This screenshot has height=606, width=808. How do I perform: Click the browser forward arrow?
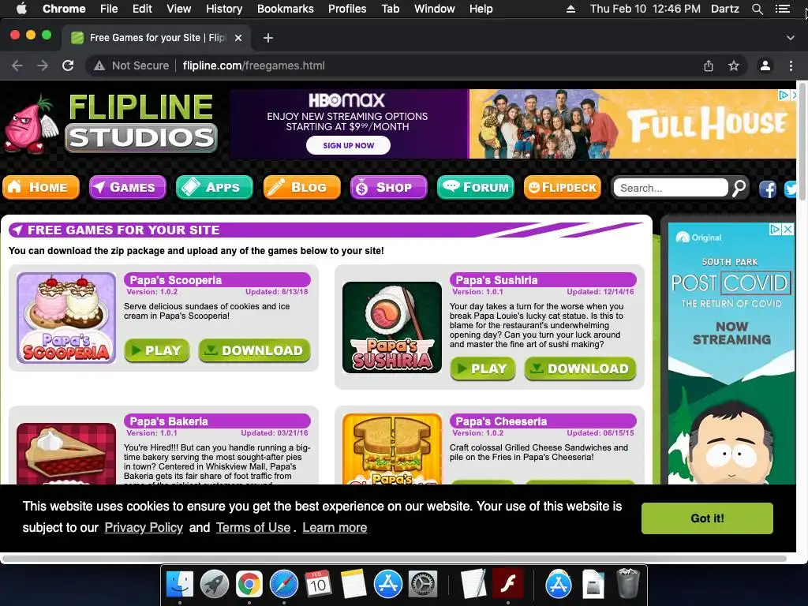point(43,65)
